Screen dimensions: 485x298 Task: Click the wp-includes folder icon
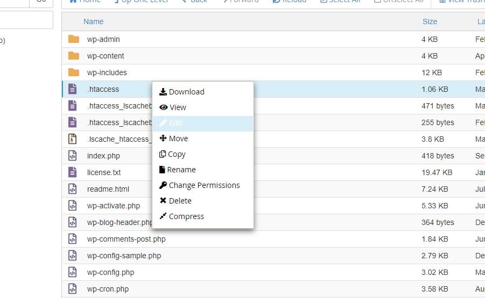tap(74, 72)
